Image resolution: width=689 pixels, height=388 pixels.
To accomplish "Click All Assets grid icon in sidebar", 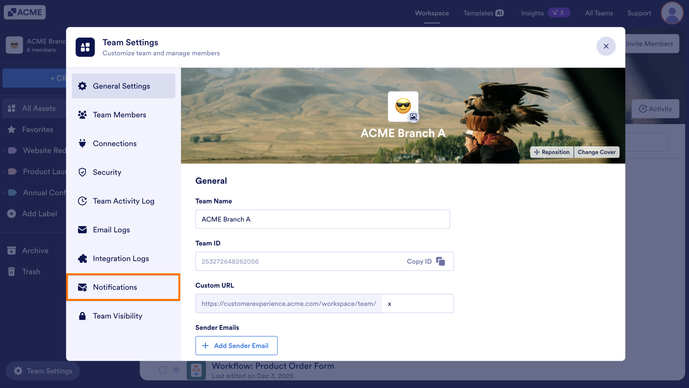I will (x=12, y=108).
